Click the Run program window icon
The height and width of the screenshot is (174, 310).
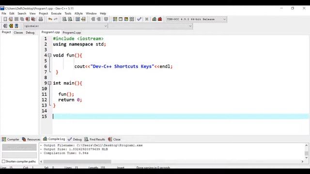coord(121,19)
